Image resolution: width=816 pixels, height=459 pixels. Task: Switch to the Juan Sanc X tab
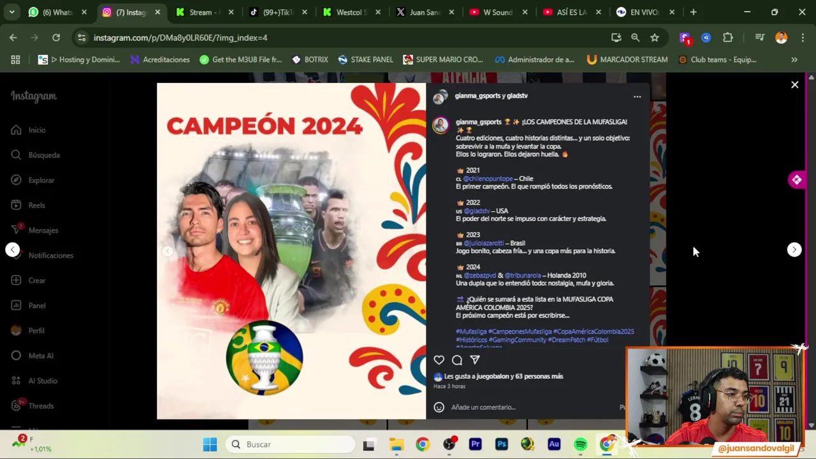(x=425, y=12)
